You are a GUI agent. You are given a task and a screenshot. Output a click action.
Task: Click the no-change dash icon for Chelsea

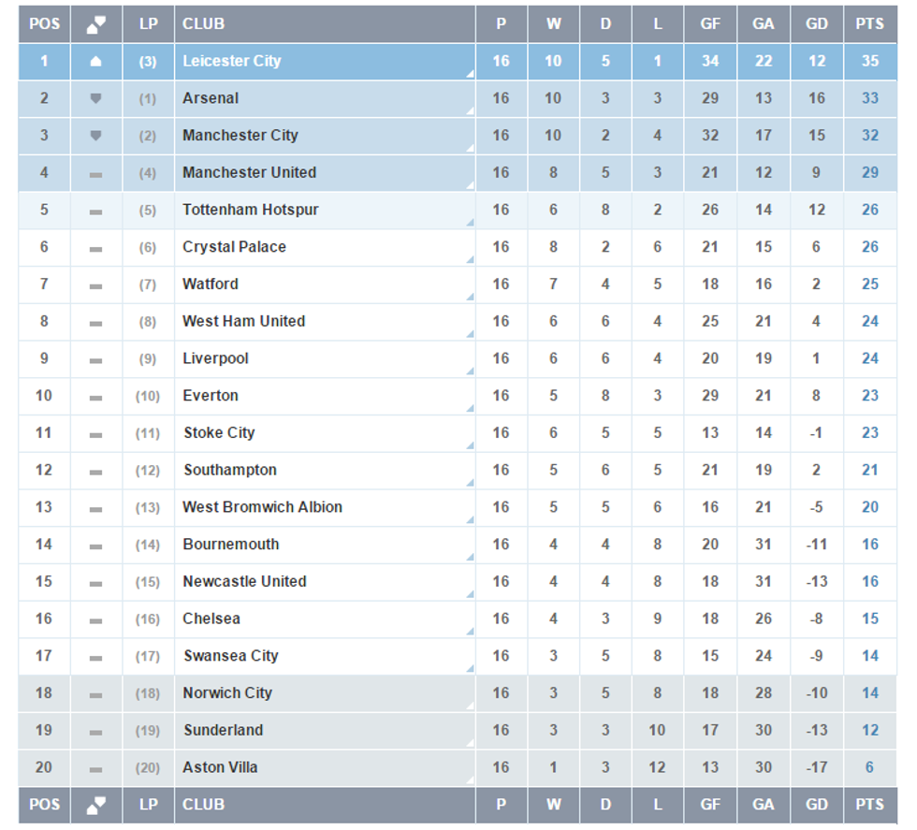tap(95, 619)
